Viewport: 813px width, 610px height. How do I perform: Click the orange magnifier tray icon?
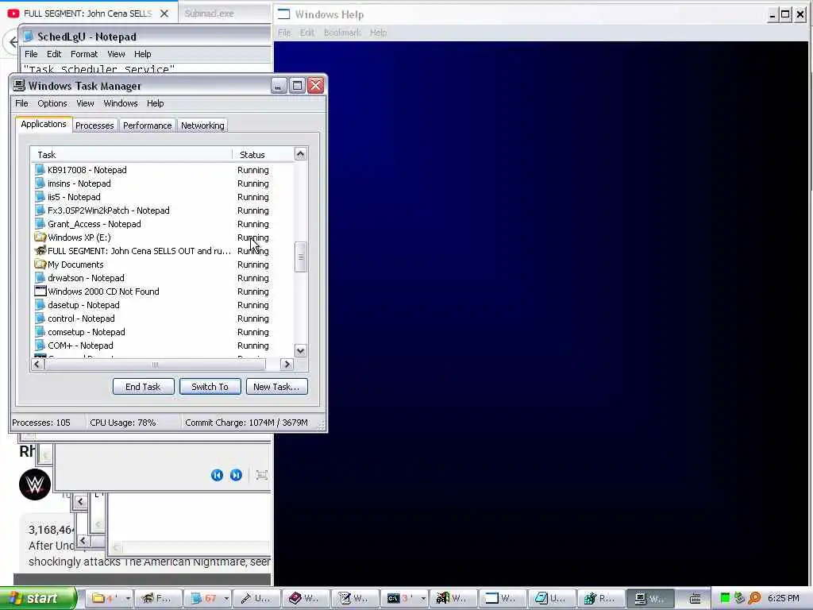(754, 598)
